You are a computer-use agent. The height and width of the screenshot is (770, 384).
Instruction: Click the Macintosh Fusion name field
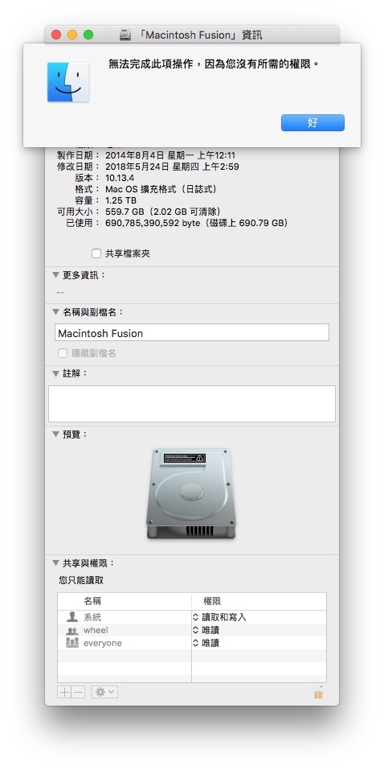click(192, 332)
